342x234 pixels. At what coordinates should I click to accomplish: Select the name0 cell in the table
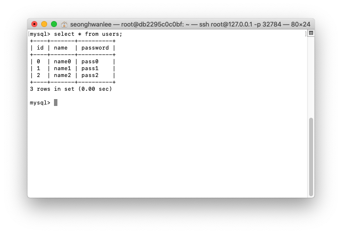62,61
